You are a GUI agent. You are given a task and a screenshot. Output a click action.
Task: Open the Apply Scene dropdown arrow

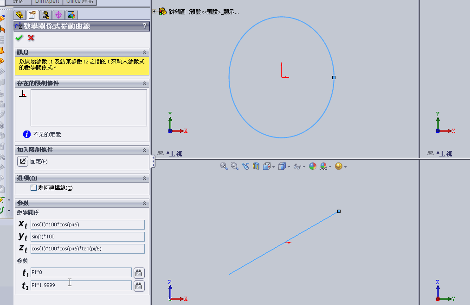pos(330,167)
